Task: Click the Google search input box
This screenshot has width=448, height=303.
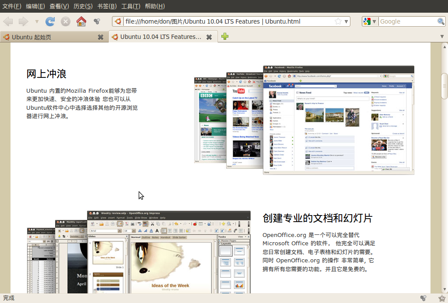Action: click(x=408, y=21)
